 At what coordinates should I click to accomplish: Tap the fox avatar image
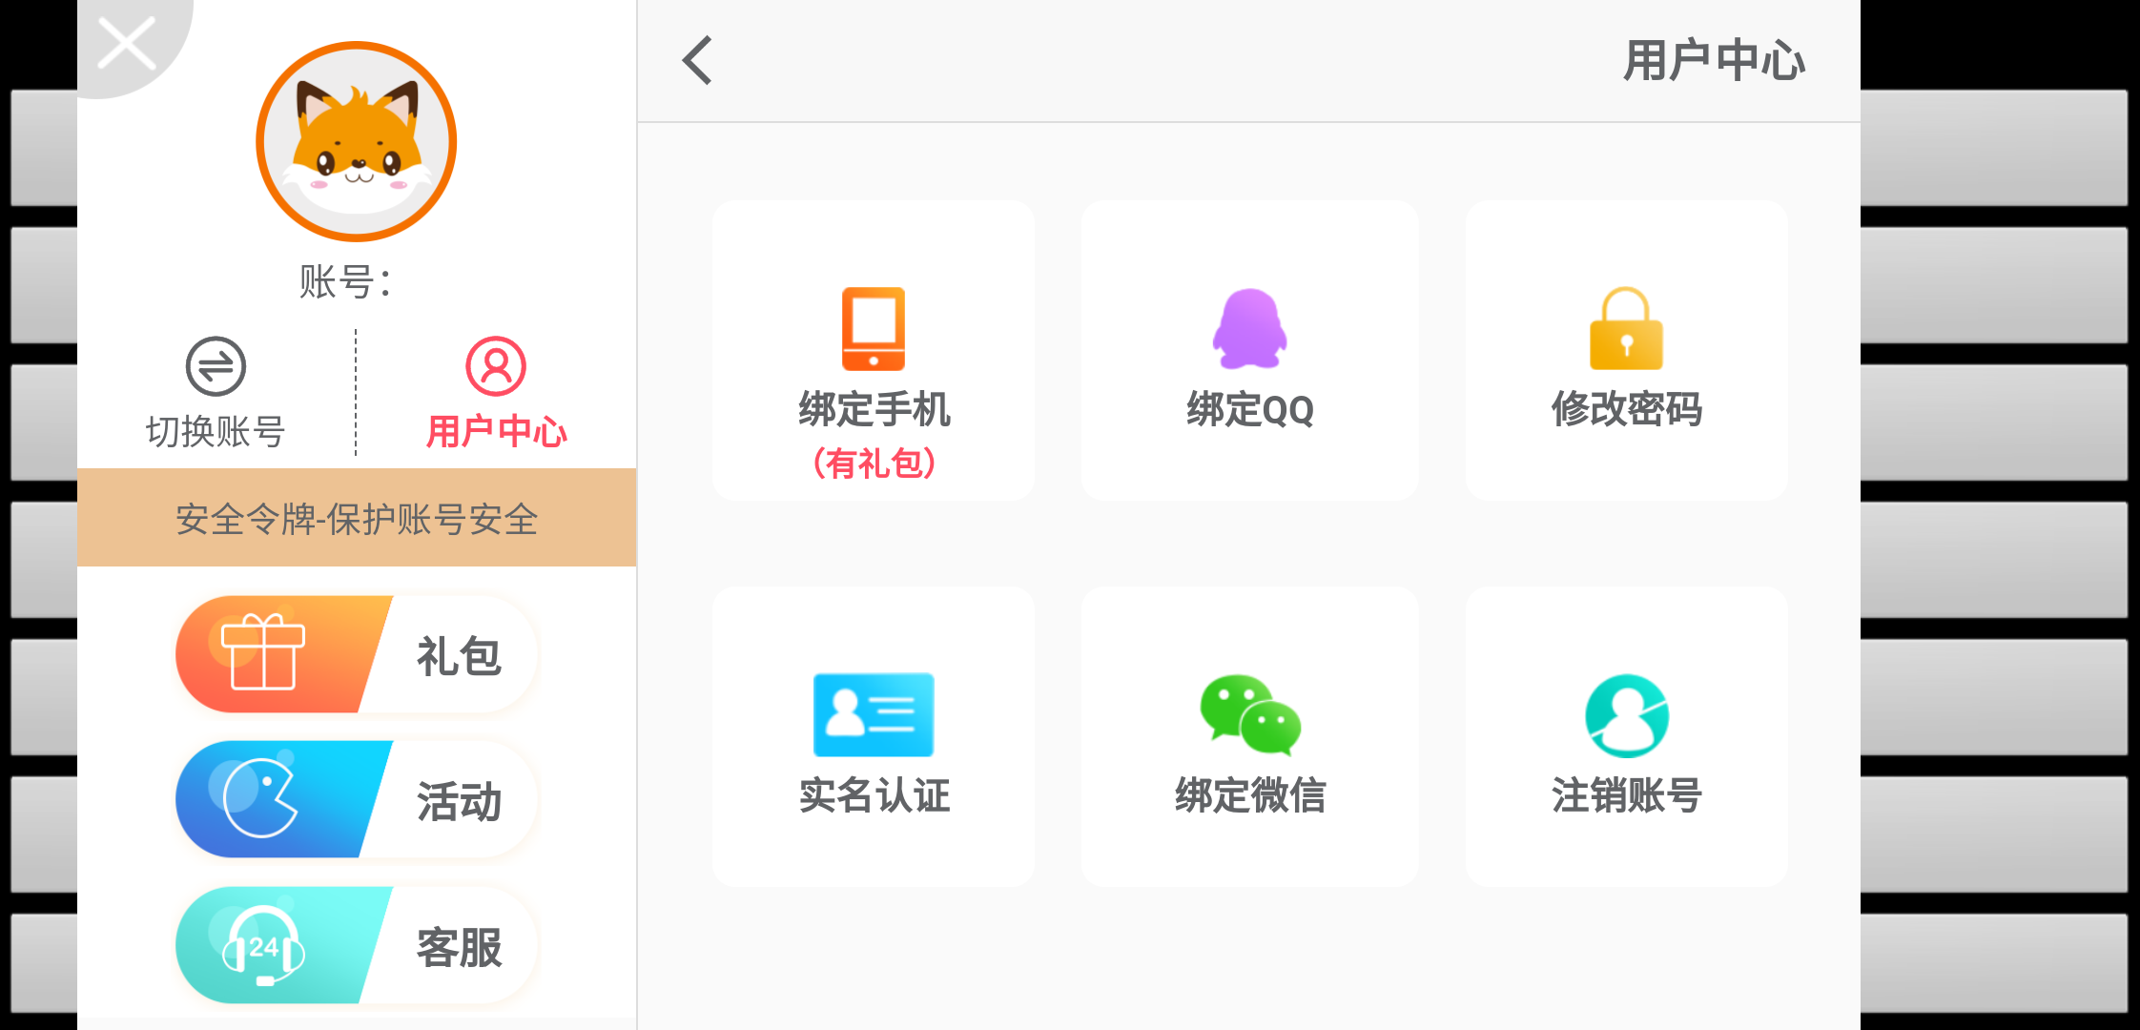pyautogui.click(x=355, y=139)
